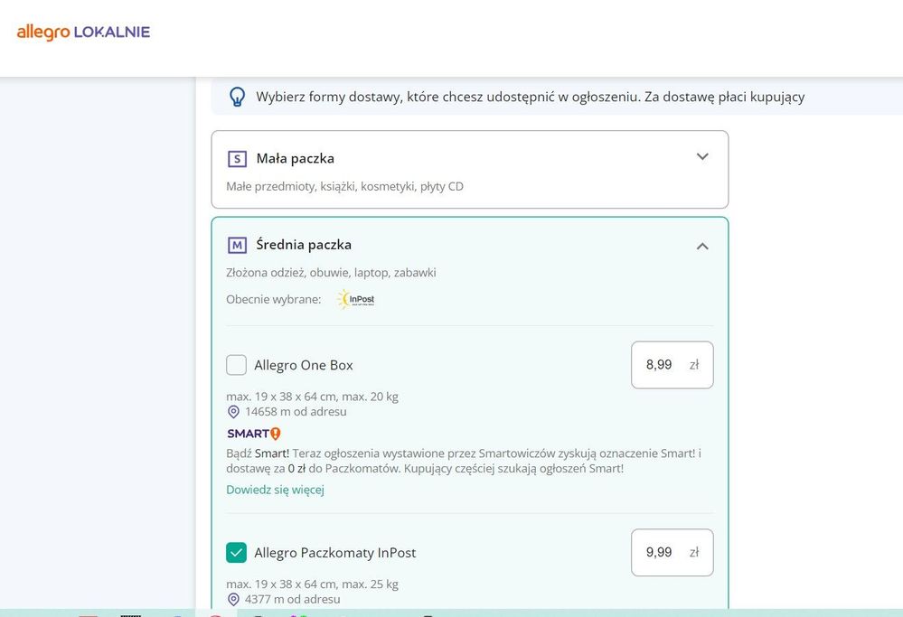Click the M size icon for Średnia paczka

point(237,245)
